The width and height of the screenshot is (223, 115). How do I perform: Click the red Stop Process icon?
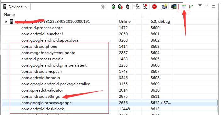(x=154, y=7)
